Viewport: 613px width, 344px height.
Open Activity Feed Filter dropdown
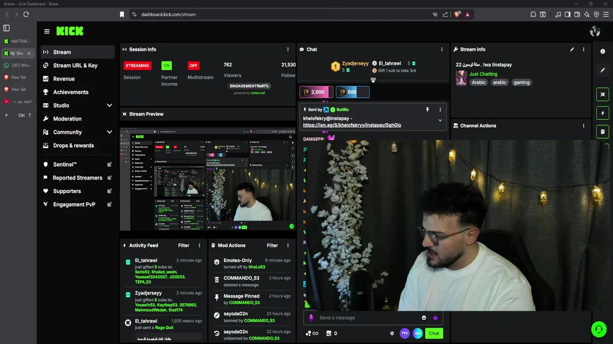183,245
